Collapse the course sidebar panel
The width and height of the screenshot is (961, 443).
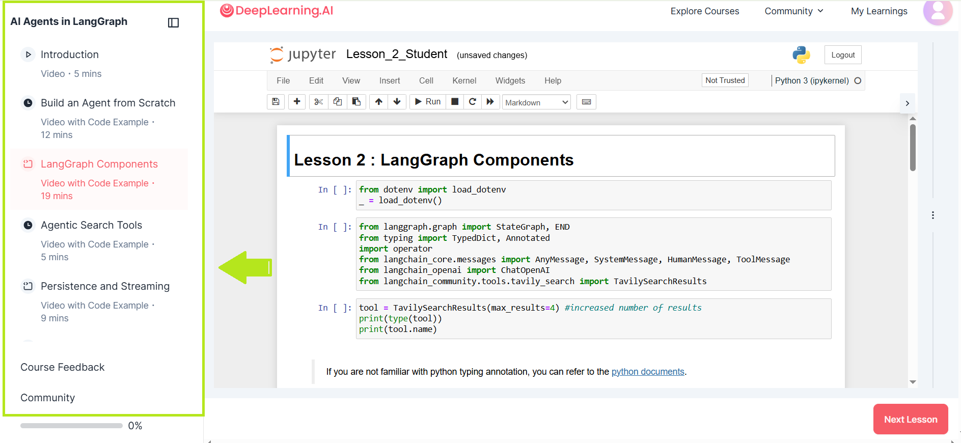click(x=173, y=22)
